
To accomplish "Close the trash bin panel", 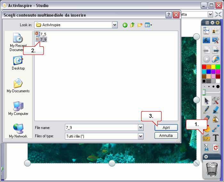I will coord(206,157).
